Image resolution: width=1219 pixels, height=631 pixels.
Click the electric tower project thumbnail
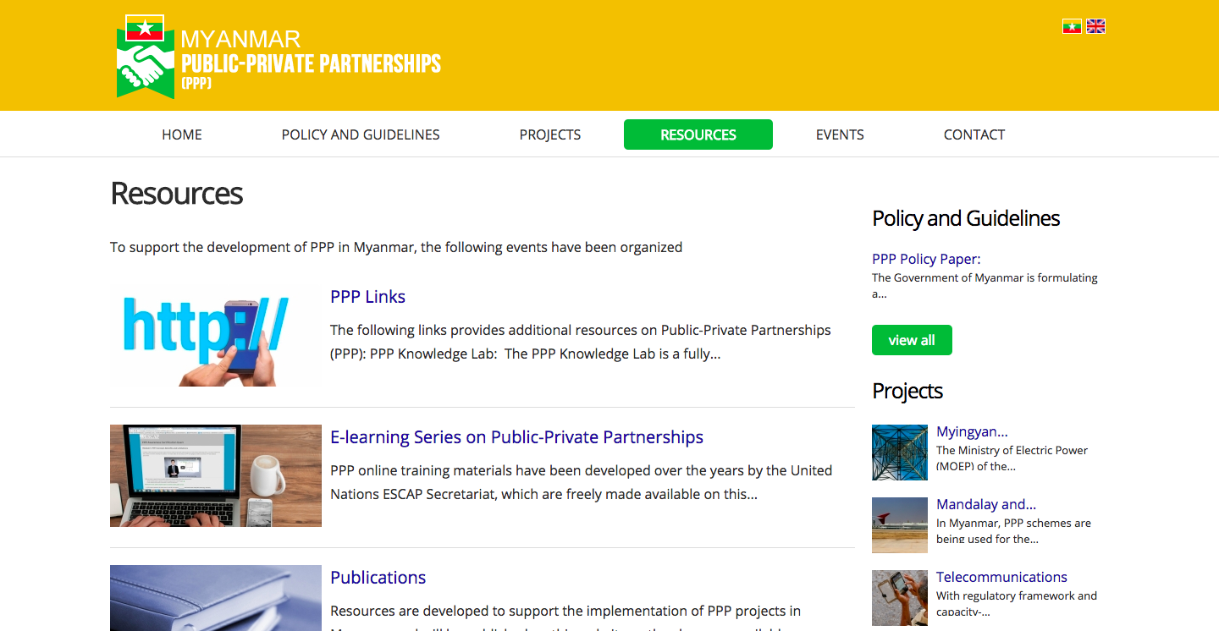[x=900, y=453]
